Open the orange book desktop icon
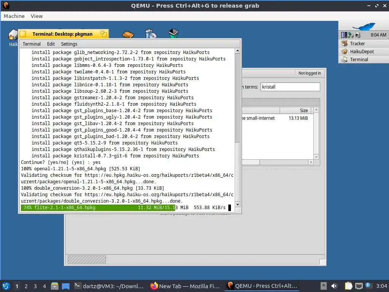This screenshot has width=389, height=292. [x=128, y=34]
